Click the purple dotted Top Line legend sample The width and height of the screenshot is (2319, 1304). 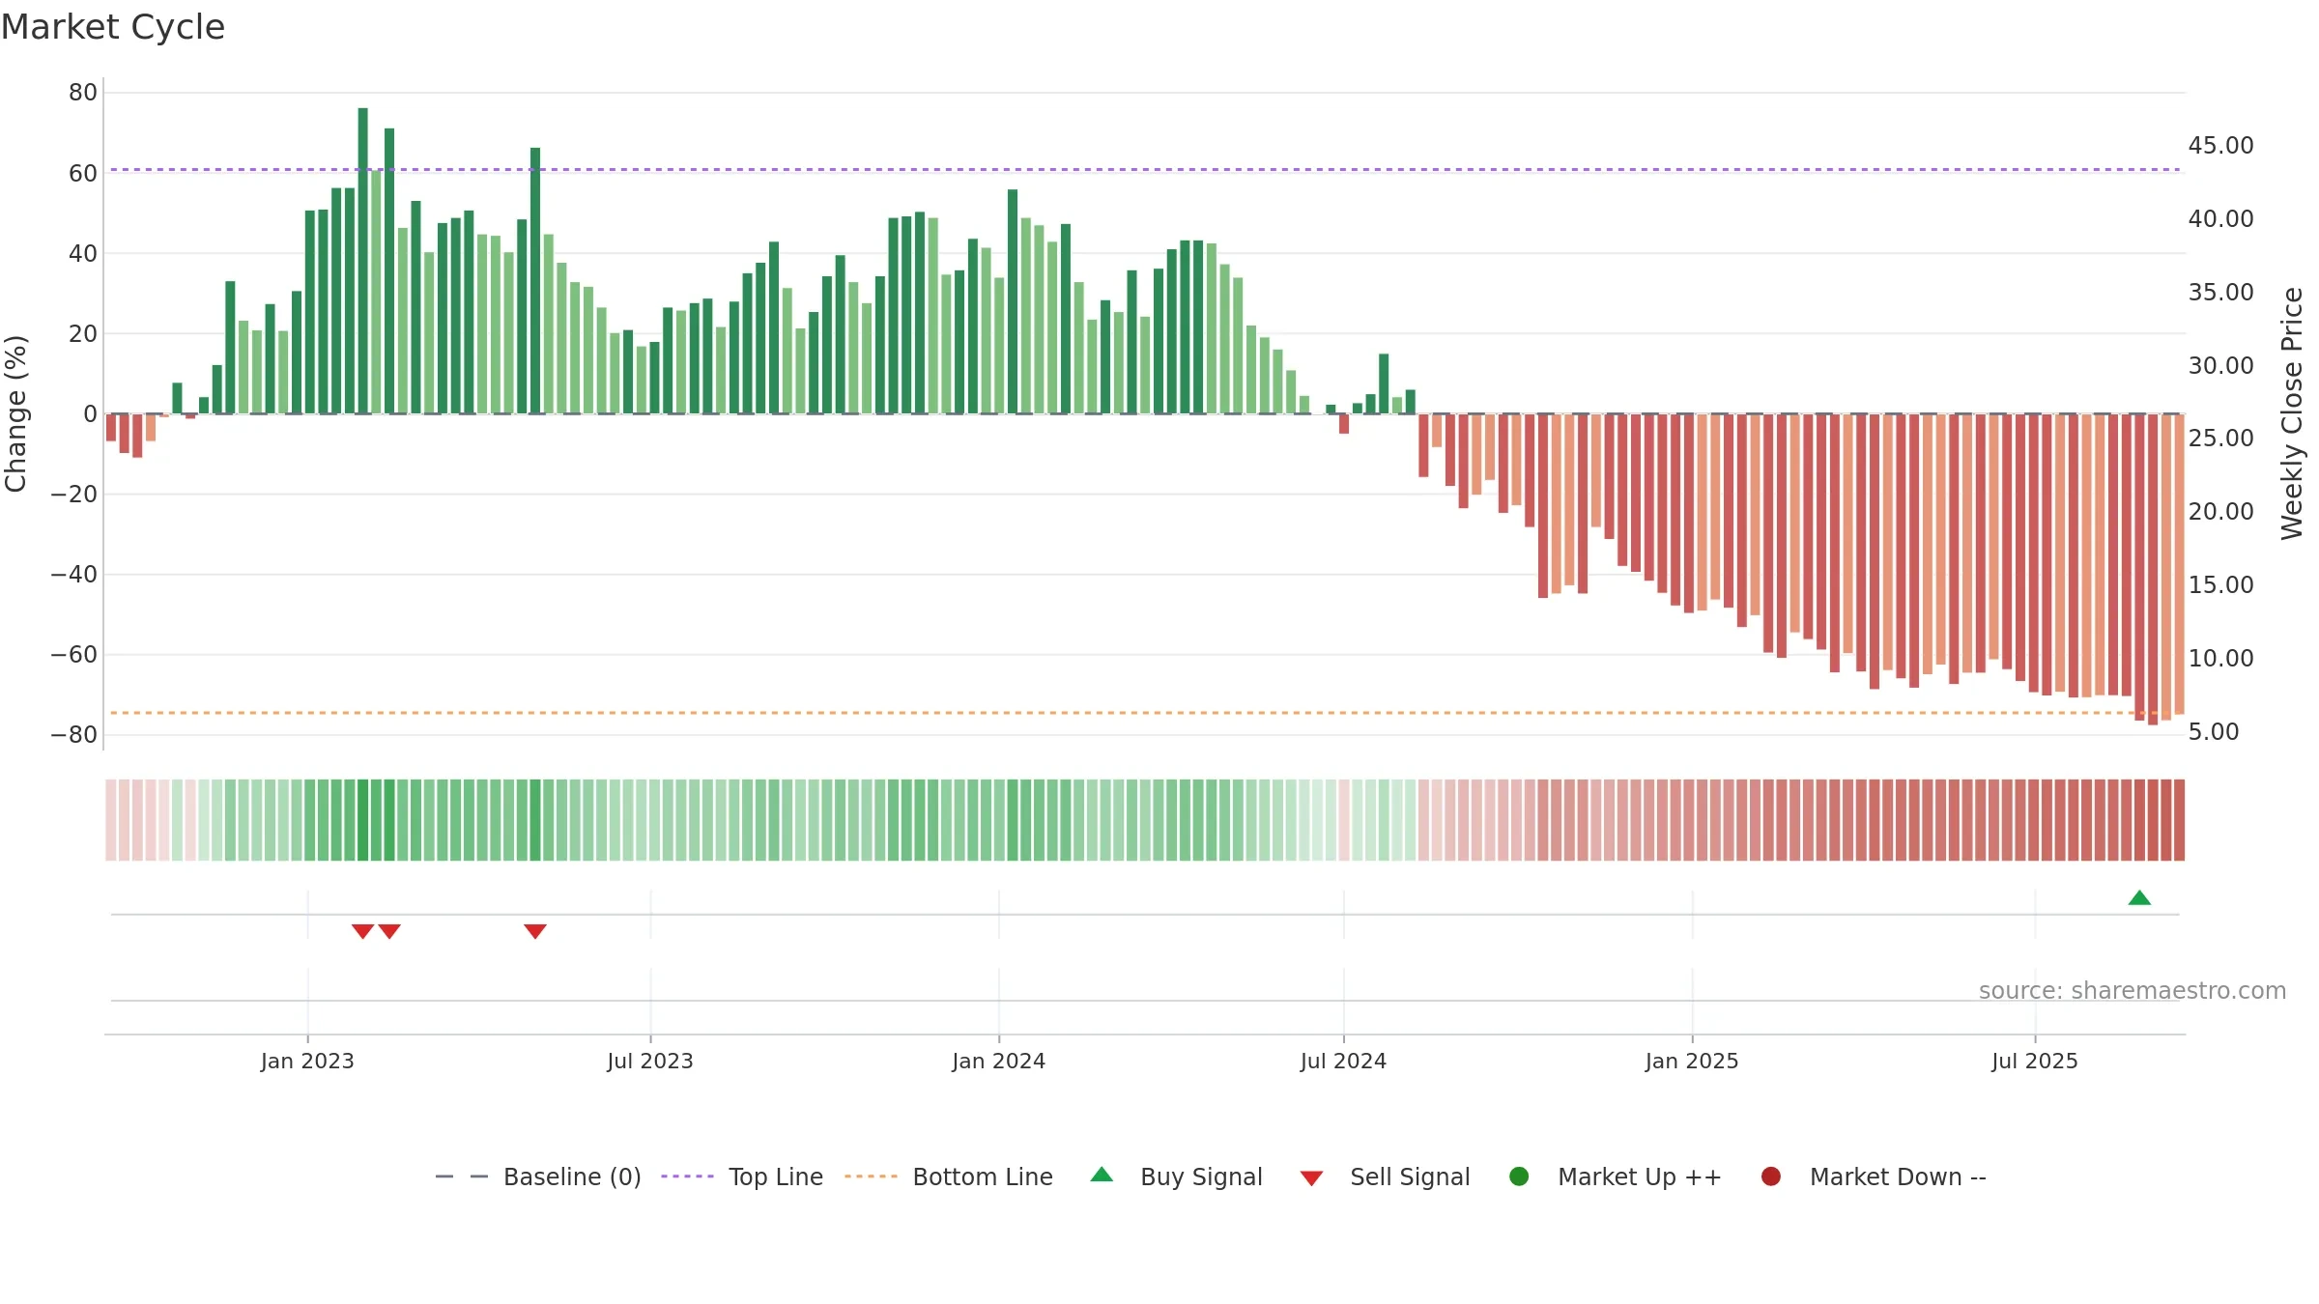tap(687, 1176)
